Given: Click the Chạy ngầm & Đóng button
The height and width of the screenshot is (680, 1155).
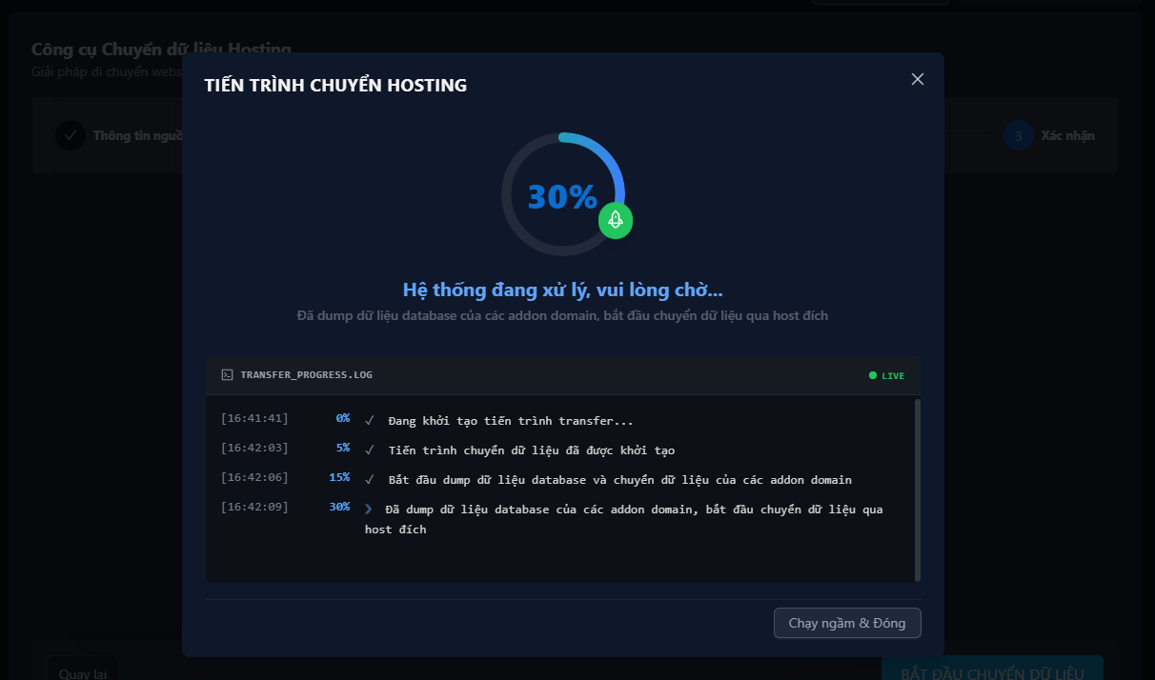Looking at the screenshot, I should tap(847, 623).
